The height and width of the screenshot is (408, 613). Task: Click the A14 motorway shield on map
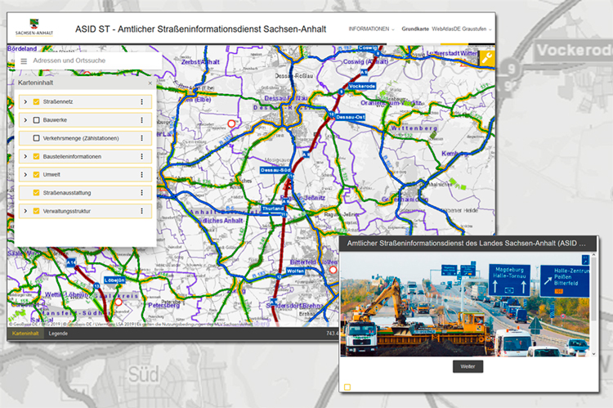tap(71, 262)
